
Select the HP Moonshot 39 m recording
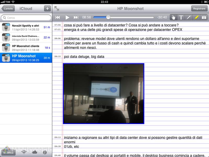pyautogui.click(x=26, y=58)
